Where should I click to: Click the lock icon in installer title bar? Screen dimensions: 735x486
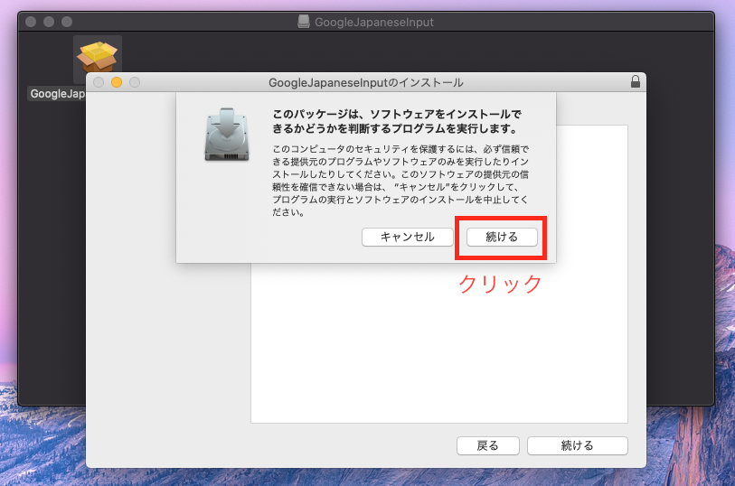636,81
